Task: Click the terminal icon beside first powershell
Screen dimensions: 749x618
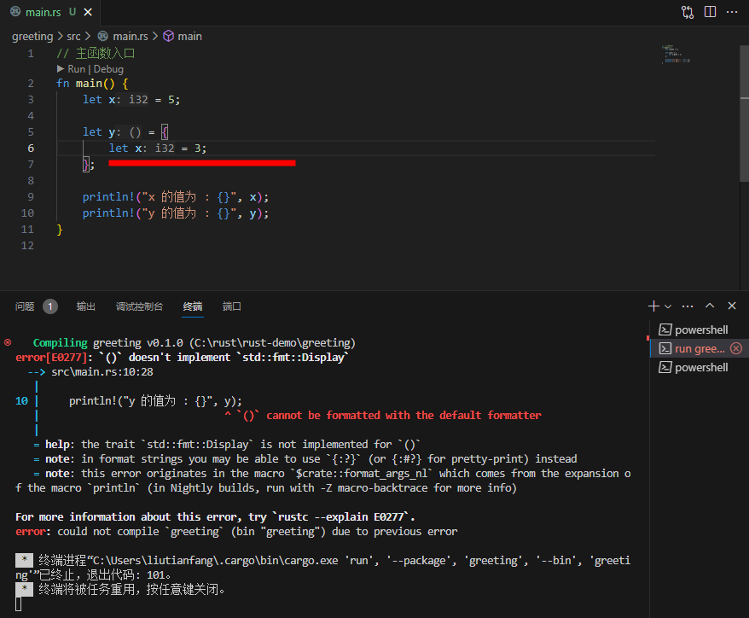Action: [x=665, y=329]
